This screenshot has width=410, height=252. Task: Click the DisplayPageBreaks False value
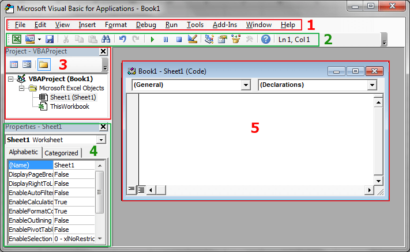pyautogui.click(x=74, y=174)
